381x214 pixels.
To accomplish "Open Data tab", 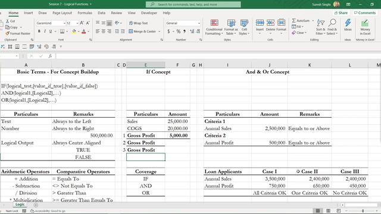I will coord(101,13).
